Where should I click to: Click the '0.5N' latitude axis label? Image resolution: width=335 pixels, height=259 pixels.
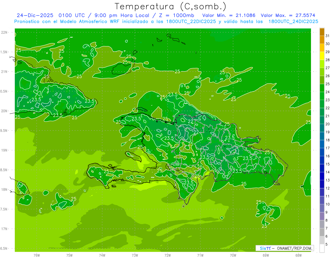(x=4, y=91)
